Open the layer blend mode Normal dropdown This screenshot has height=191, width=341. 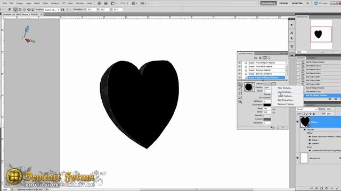[x=306, y=109]
